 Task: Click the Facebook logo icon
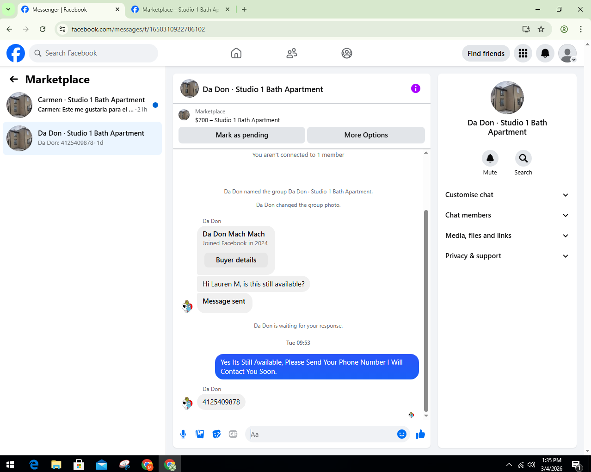click(16, 53)
